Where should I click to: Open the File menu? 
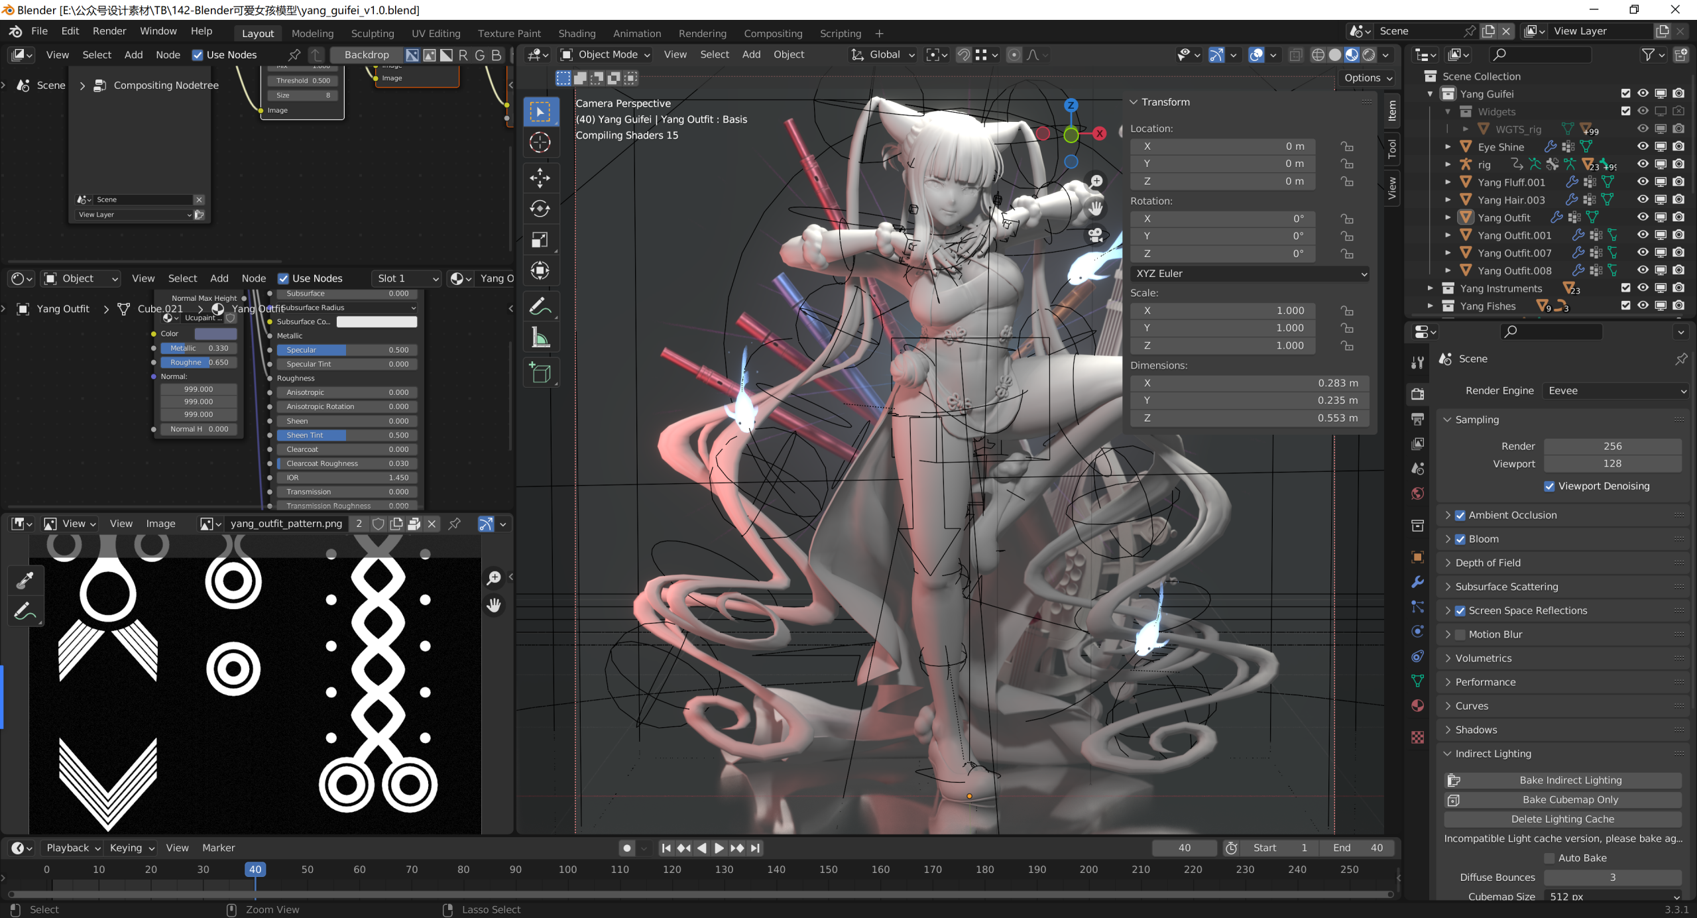click(x=39, y=31)
